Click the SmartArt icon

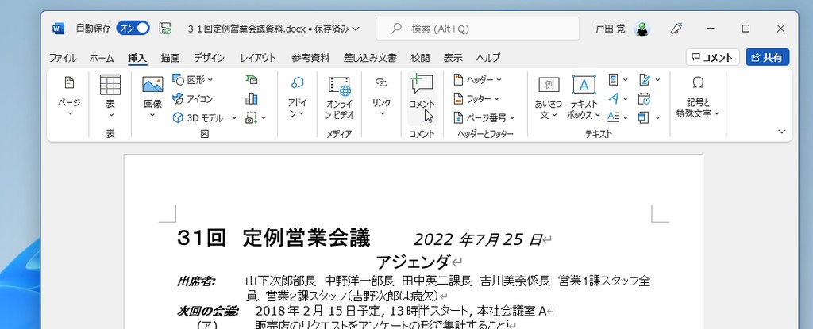(252, 80)
